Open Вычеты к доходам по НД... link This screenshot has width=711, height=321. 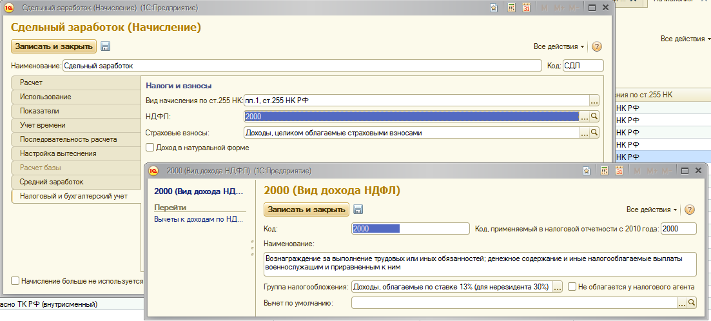point(199,219)
